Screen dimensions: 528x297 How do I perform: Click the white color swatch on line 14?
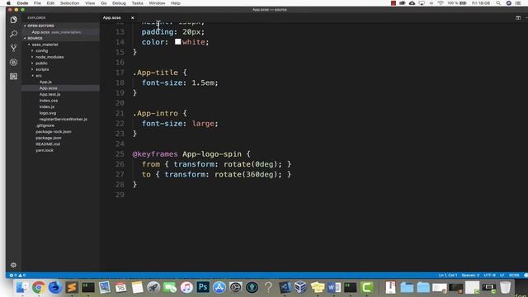(178, 42)
